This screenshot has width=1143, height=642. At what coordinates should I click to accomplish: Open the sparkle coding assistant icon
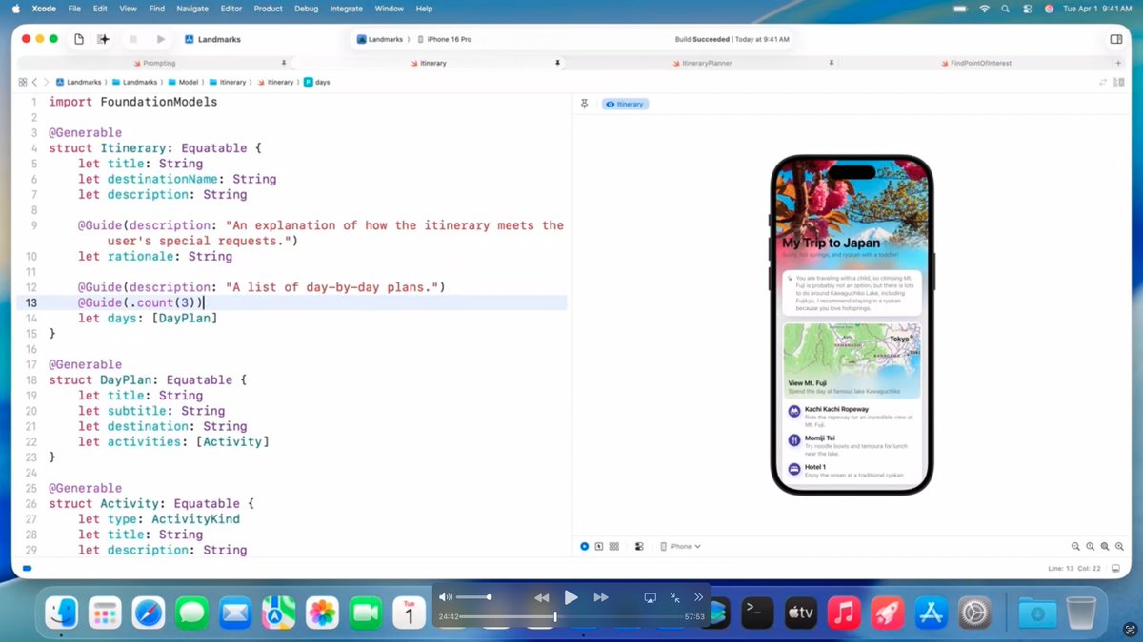(104, 39)
